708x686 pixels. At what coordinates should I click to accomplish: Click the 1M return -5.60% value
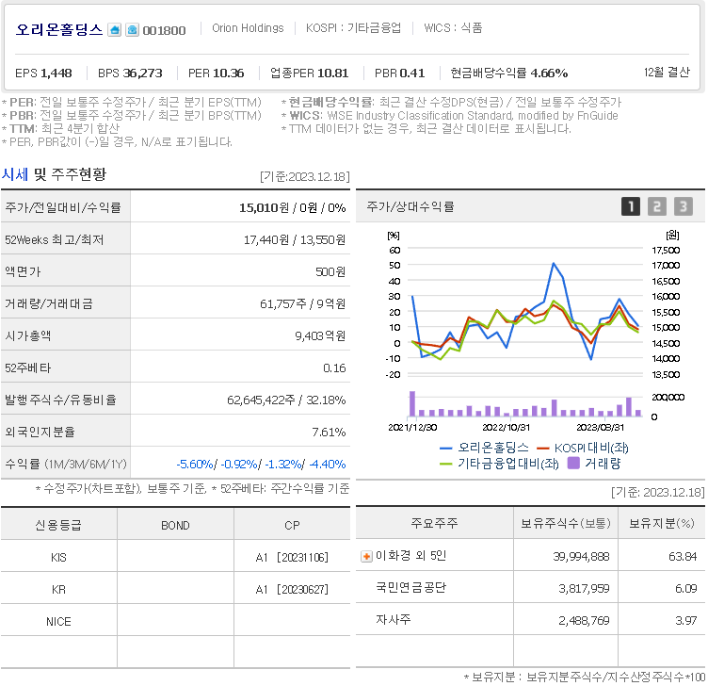pos(195,465)
